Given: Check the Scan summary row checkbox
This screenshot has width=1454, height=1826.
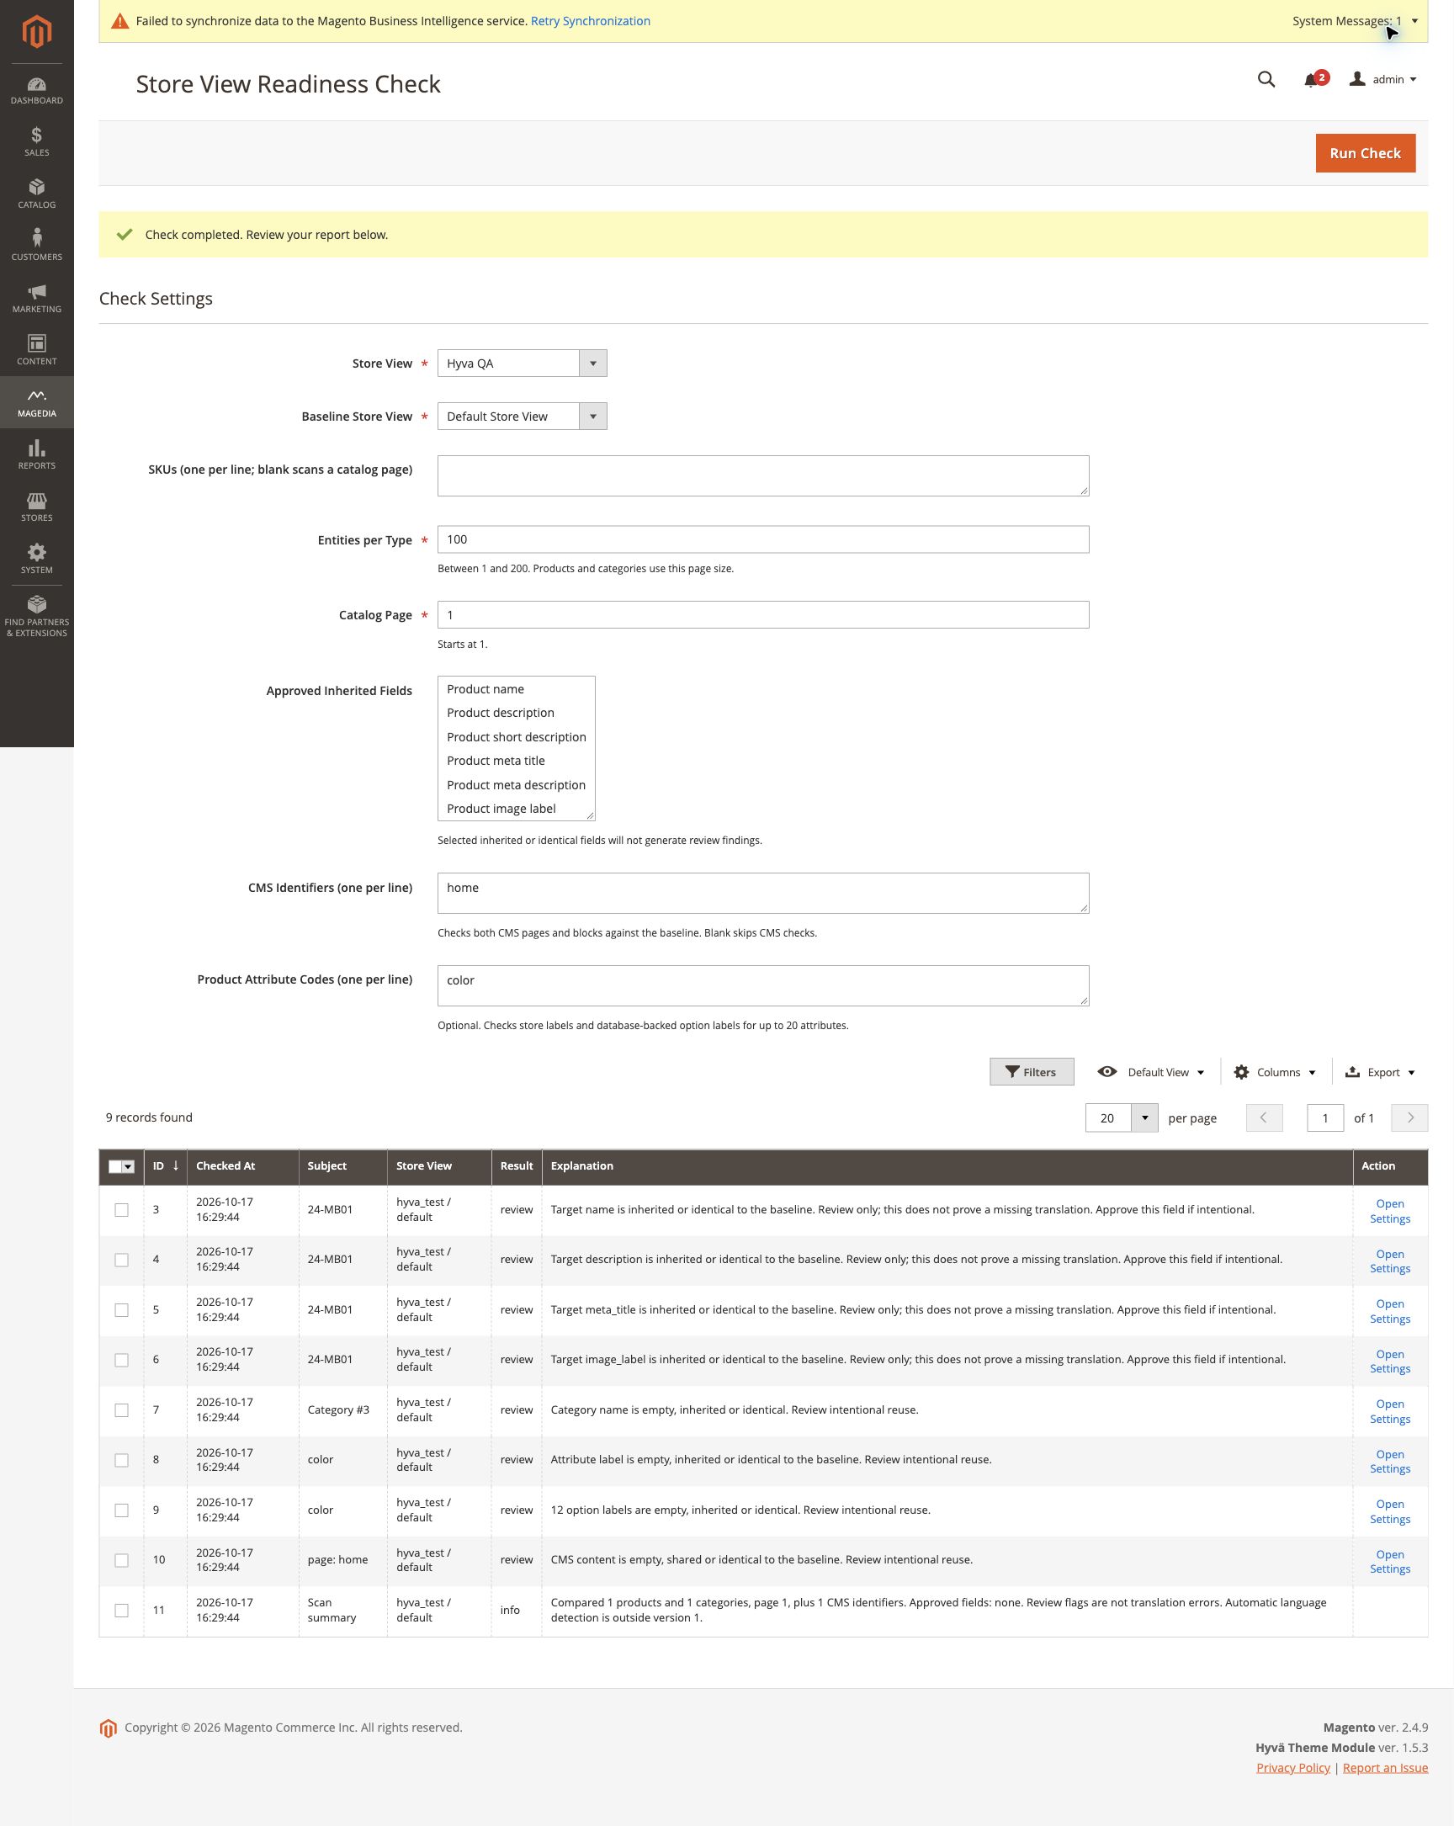Looking at the screenshot, I should coord(122,1610).
